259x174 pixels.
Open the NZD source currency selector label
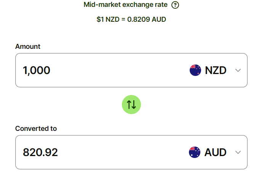point(216,70)
